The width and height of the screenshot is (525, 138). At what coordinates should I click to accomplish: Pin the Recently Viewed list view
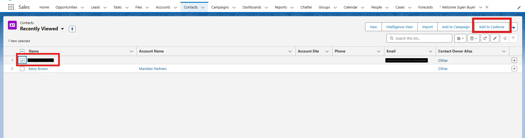[x=72, y=29]
